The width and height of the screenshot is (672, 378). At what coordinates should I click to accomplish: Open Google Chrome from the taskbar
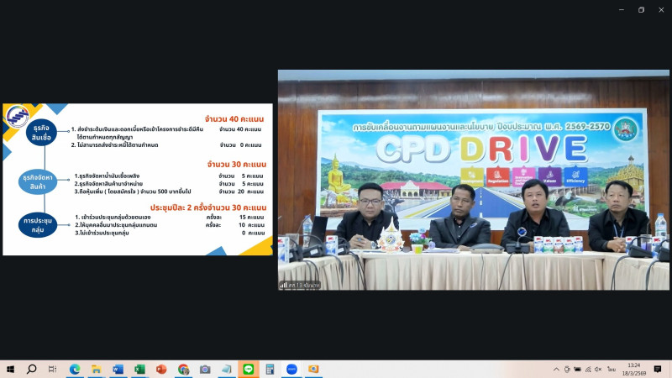point(183,369)
